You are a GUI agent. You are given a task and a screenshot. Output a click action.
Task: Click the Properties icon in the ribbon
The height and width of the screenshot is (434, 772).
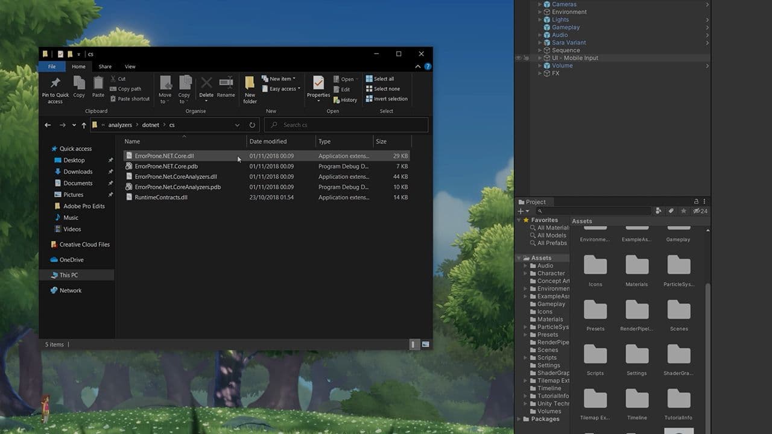coord(318,83)
